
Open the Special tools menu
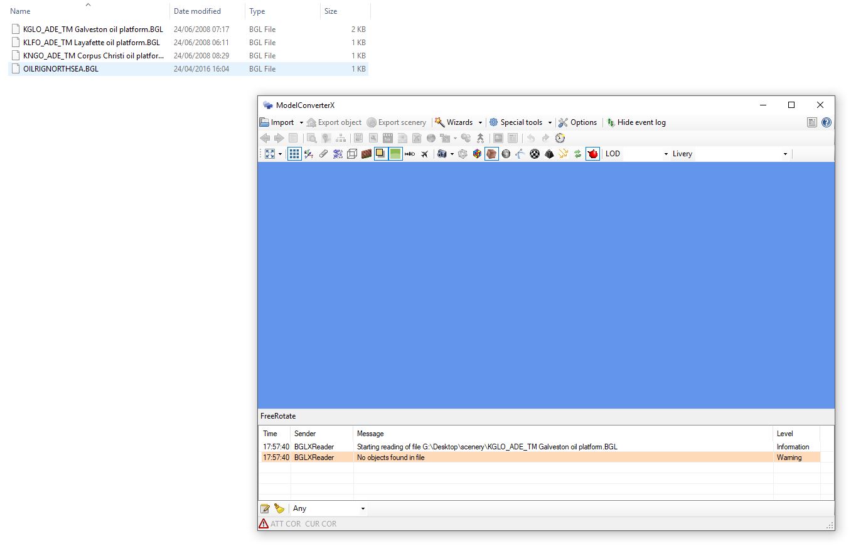coord(516,122)
